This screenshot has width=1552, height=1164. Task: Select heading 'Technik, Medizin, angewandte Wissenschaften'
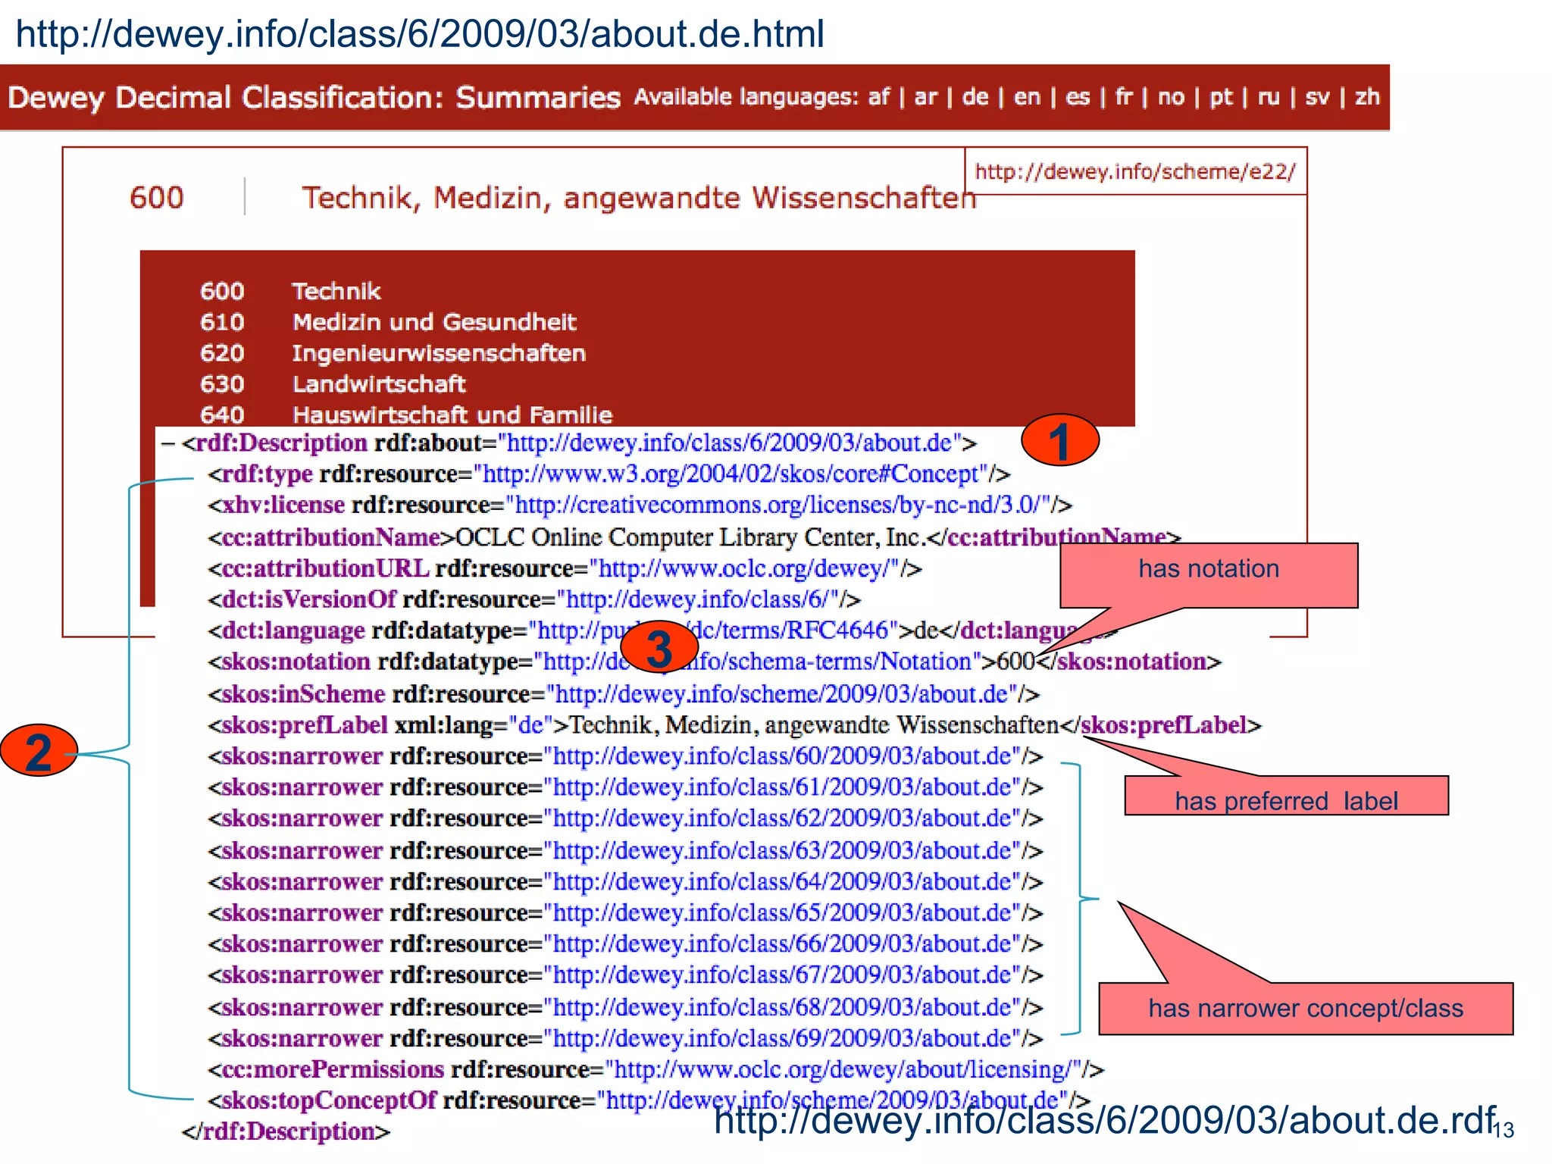[640, 199]
